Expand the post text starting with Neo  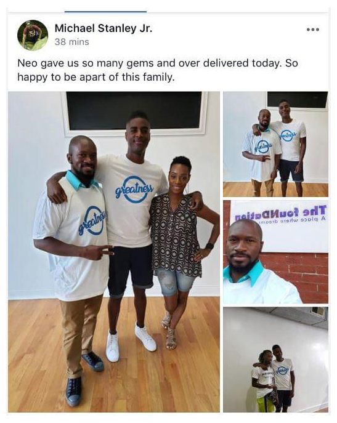158,70
